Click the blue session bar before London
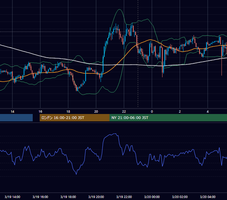 point(16,118)
